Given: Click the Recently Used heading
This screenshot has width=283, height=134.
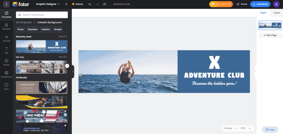Looking at the screenshot, I should (x=24, y=37).
